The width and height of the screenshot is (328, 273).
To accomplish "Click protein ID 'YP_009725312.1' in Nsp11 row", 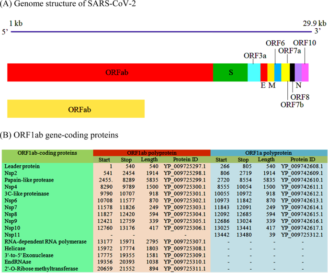I will [x=302, y=235].
